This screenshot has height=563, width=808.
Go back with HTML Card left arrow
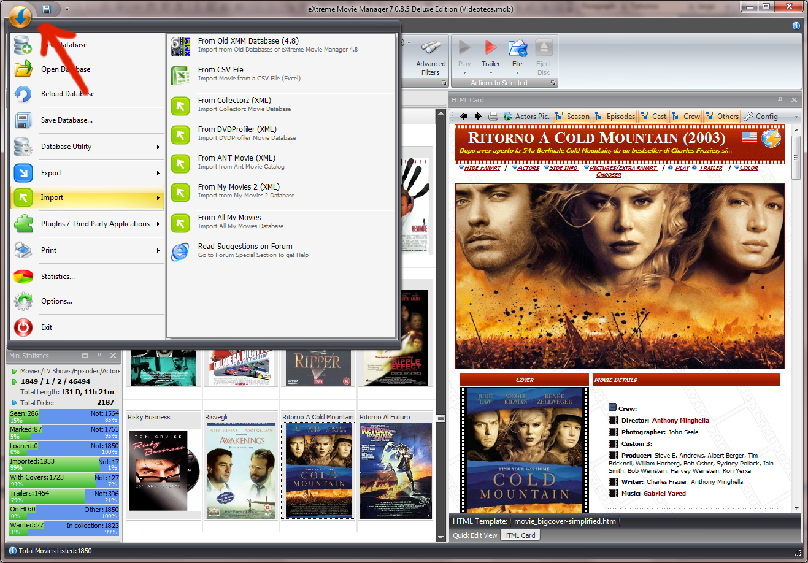tap(463, 116)
